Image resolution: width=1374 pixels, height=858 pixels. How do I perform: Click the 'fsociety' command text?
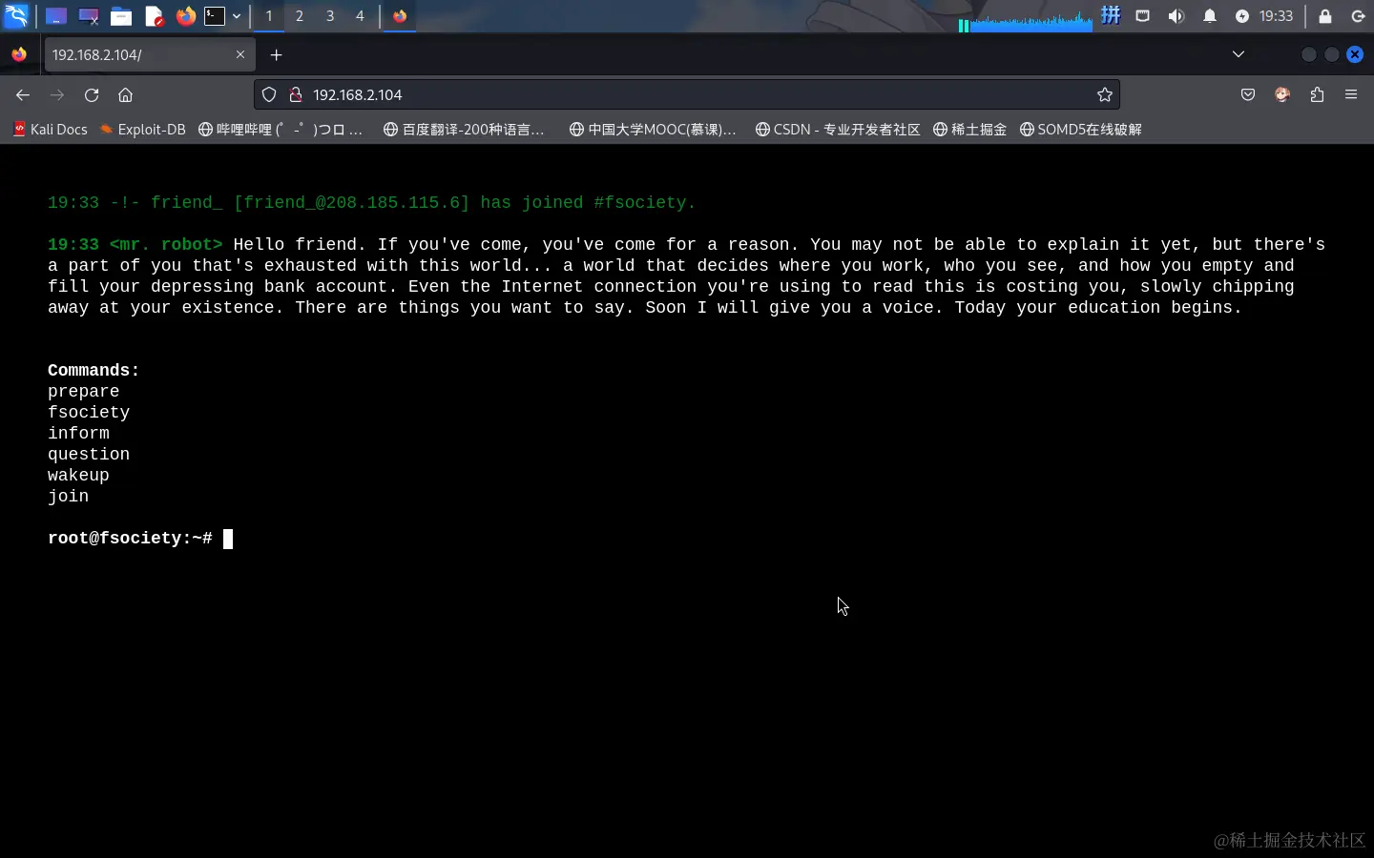pyautogui.click(x=89, y=413)
